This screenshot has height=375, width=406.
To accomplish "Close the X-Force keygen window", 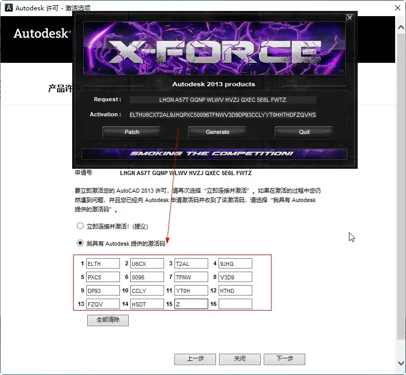I will tap(349, 18).
